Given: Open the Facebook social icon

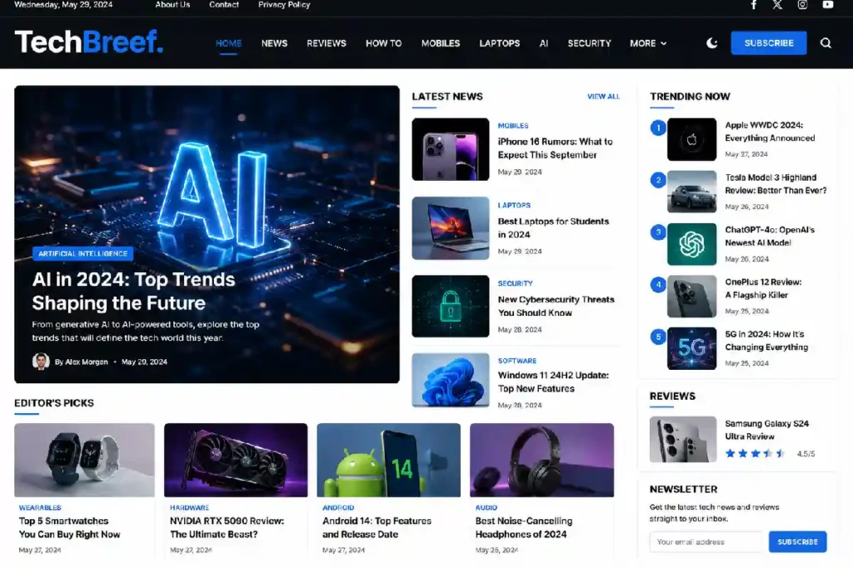Looking at the screenshot, I should coord(753,5).
